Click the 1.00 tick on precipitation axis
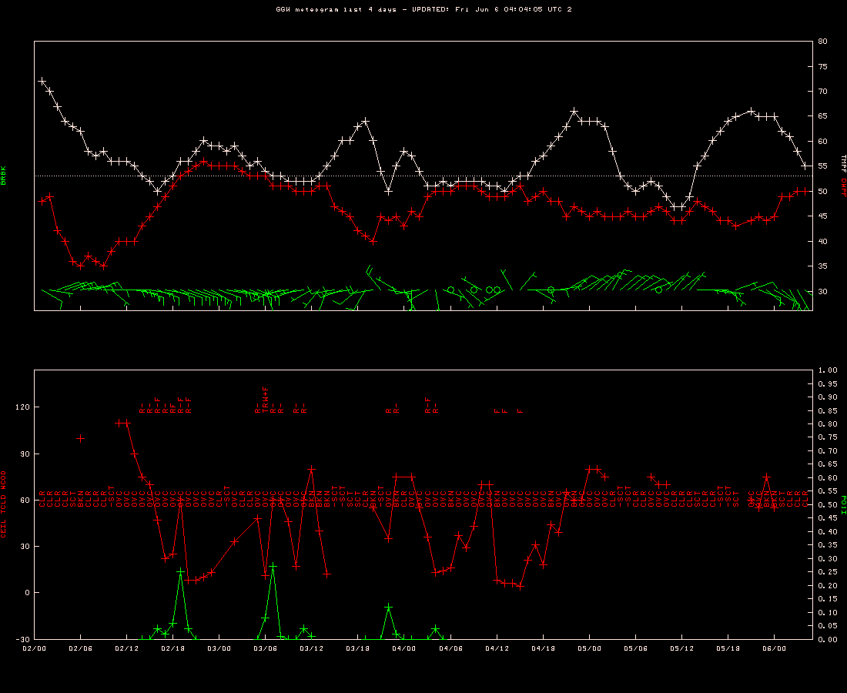 coord(826,370)
